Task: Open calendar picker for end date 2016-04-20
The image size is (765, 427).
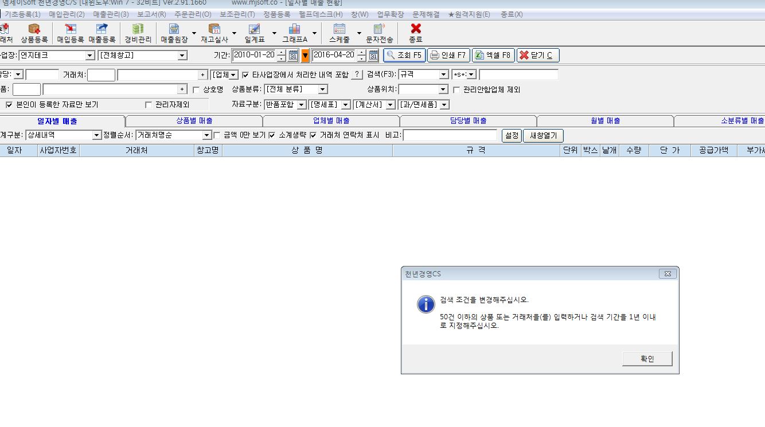Action: point(373,56)
